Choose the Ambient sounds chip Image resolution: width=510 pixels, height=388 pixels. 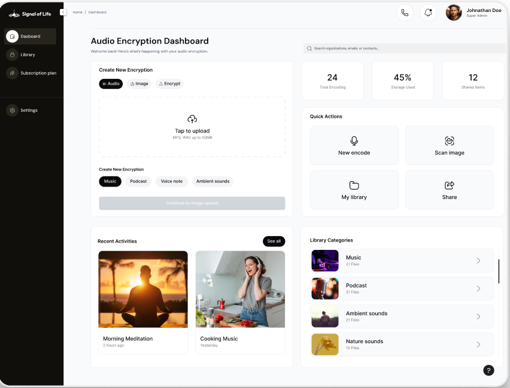(212, 181)
